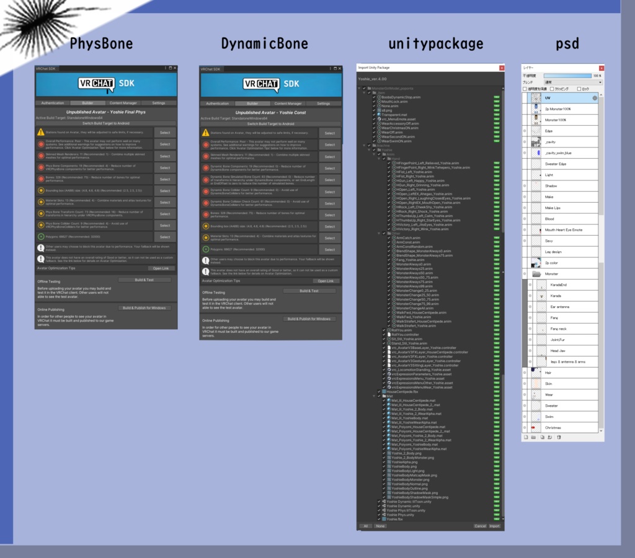Open Content Manager tab in PhysBone SDK window
Screen dimensions: 635x558
(123, 103)
